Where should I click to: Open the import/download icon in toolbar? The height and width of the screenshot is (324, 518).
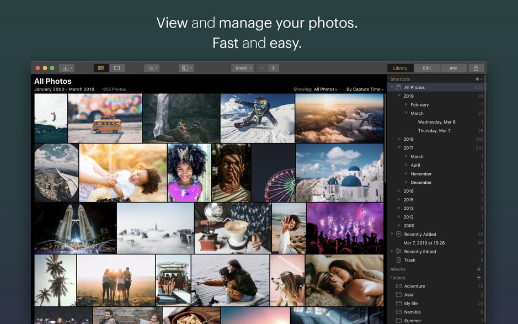[66, 67]
